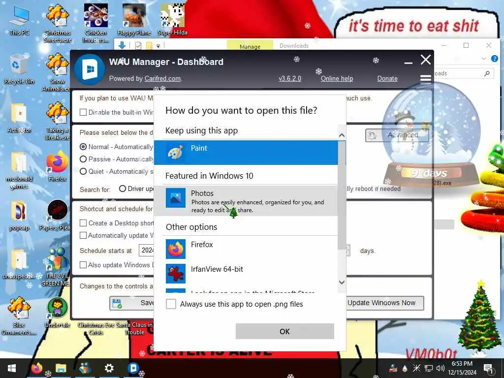Select the Normal mode radio button

[x=83, y=147]
